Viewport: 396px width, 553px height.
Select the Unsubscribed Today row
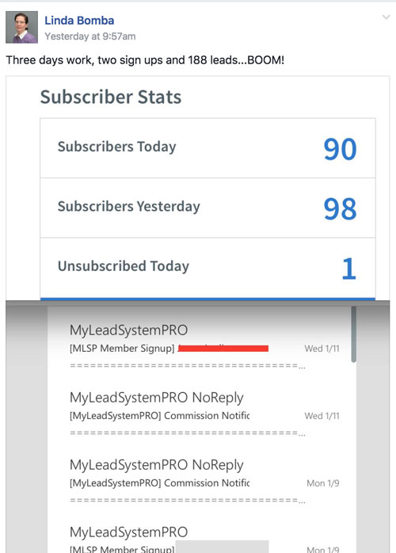click(x=208, y=268)
